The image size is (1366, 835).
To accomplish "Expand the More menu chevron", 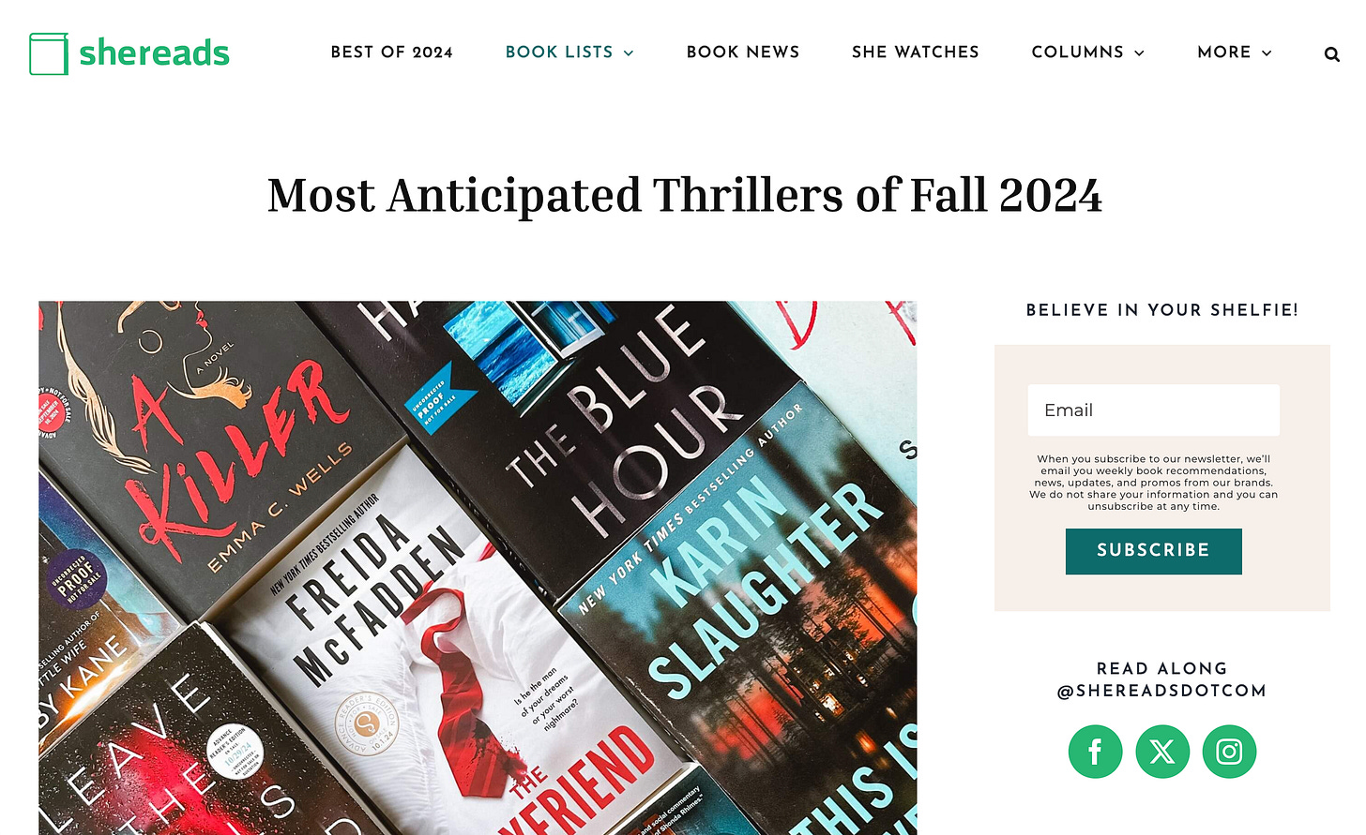I will 1267,53.
